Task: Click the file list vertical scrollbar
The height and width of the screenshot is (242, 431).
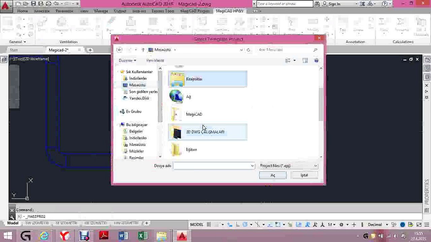Action: coord(321,104)
